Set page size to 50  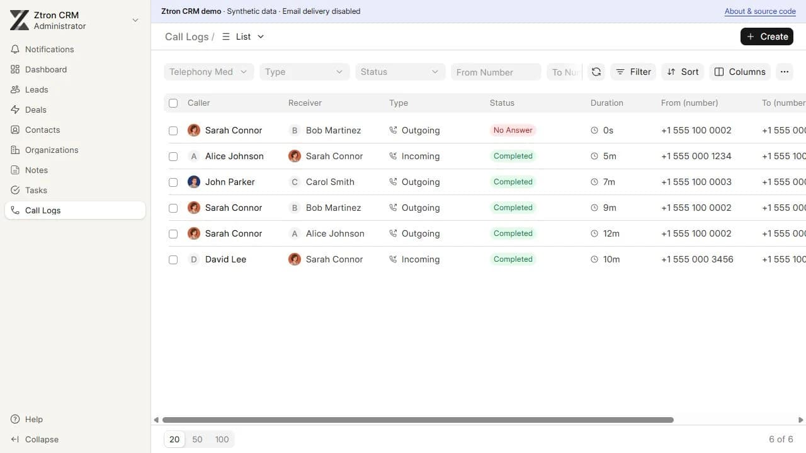click(197, 439)
